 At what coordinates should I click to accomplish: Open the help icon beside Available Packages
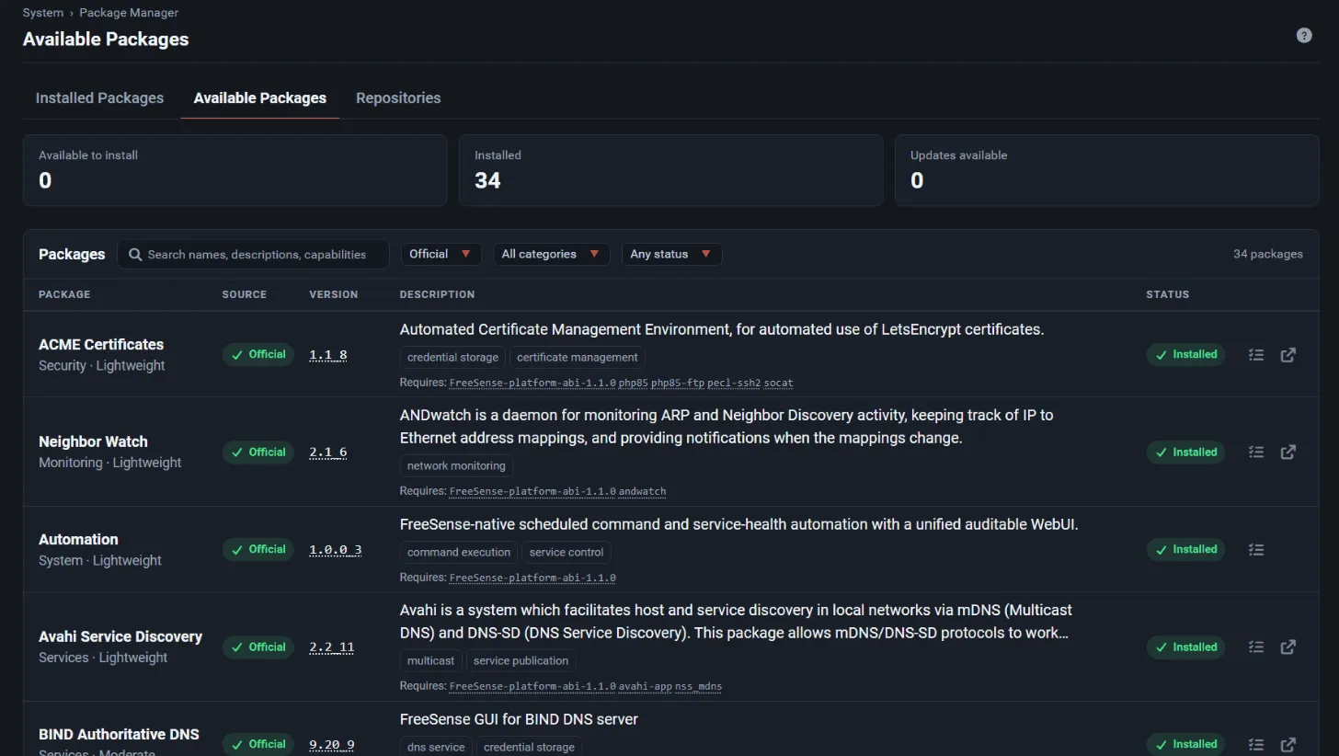click(x=1304, y=35)
